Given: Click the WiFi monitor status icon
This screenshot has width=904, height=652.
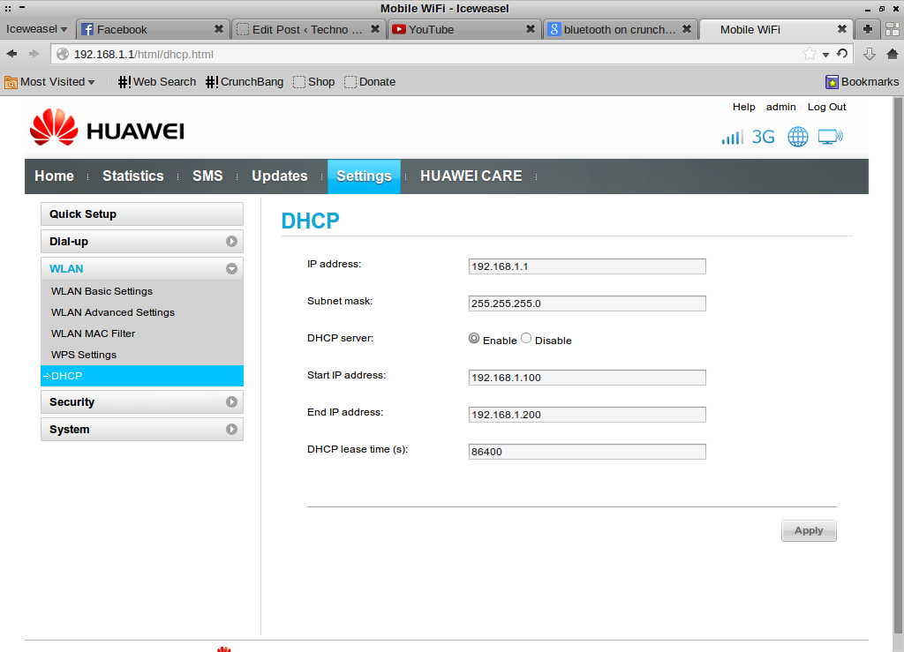Looking at the screenshot, I should [x=830, y=137].
